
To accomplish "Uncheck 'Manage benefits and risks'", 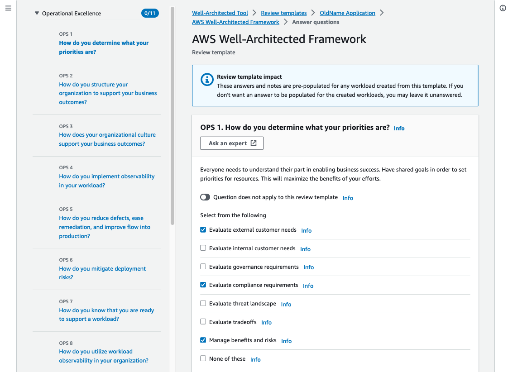I will click(203, 339).
